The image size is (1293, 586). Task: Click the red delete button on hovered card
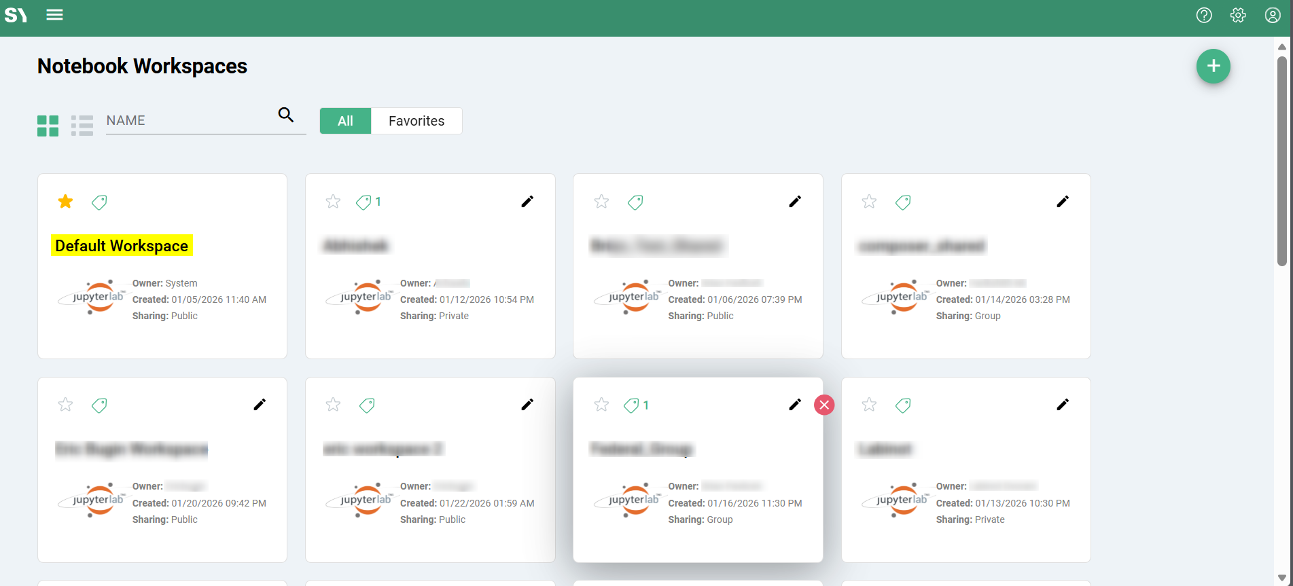[x=824, y=405]
